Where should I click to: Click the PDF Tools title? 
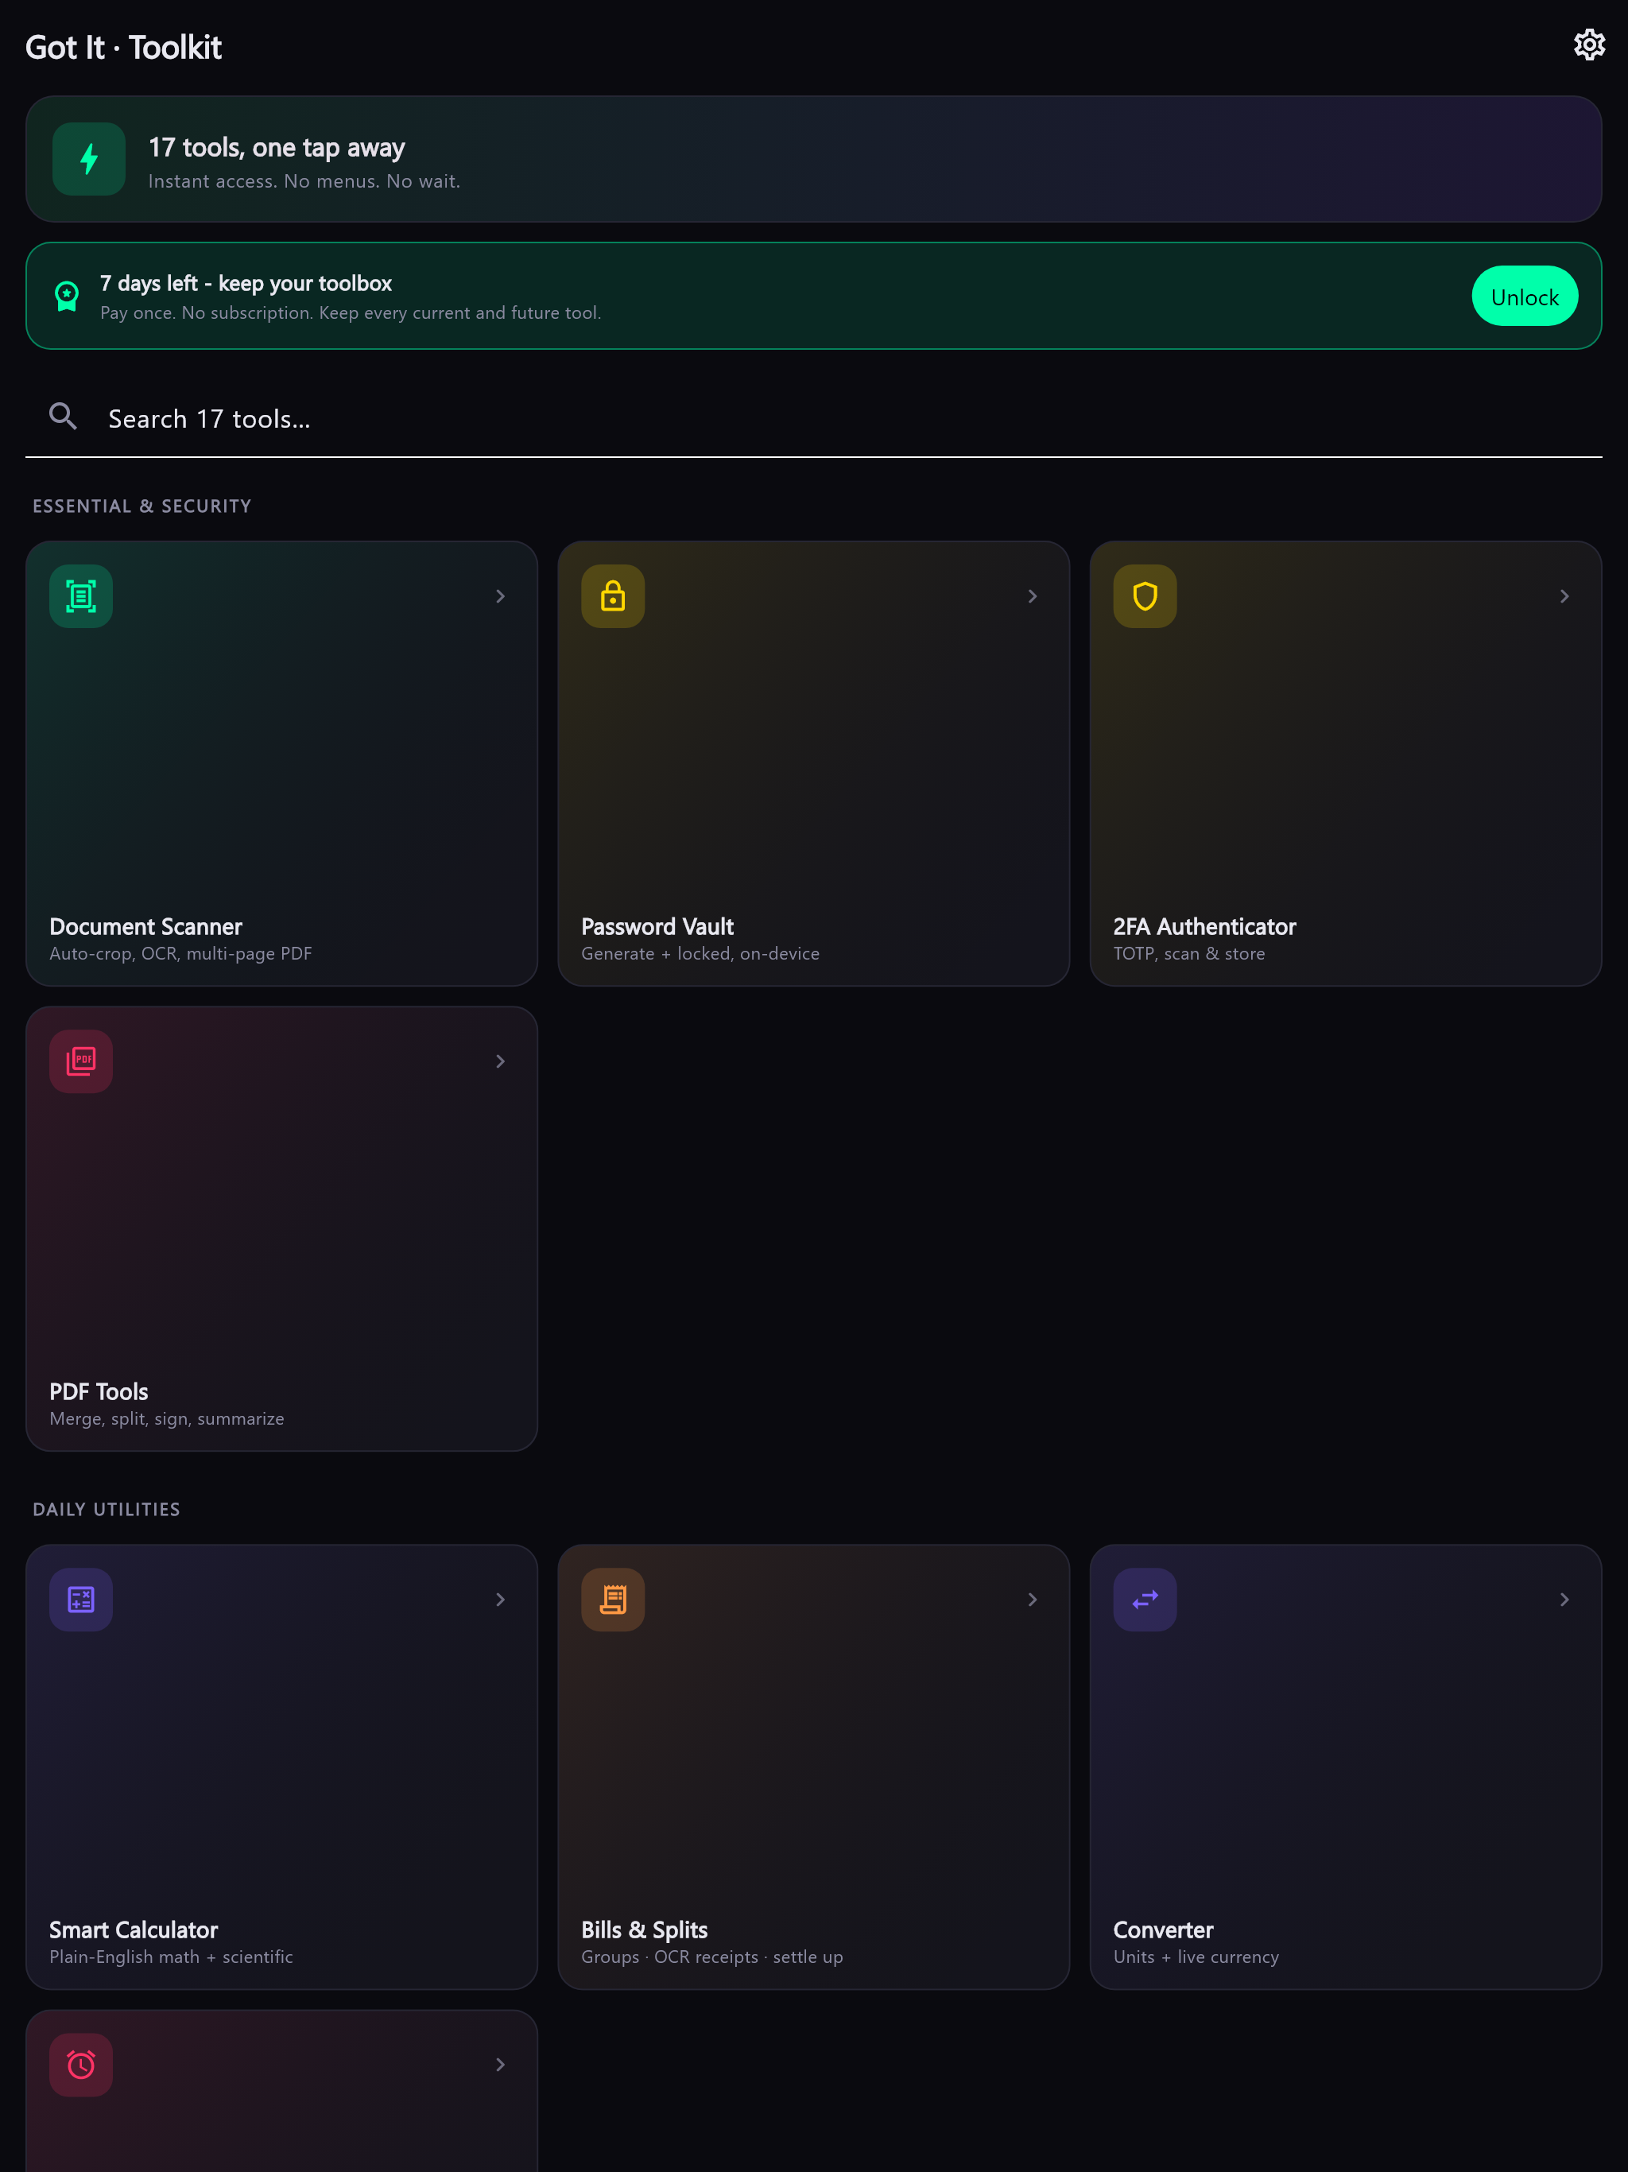(x=99, y=1391)
